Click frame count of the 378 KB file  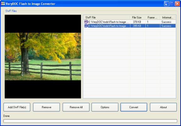(148, 22)
